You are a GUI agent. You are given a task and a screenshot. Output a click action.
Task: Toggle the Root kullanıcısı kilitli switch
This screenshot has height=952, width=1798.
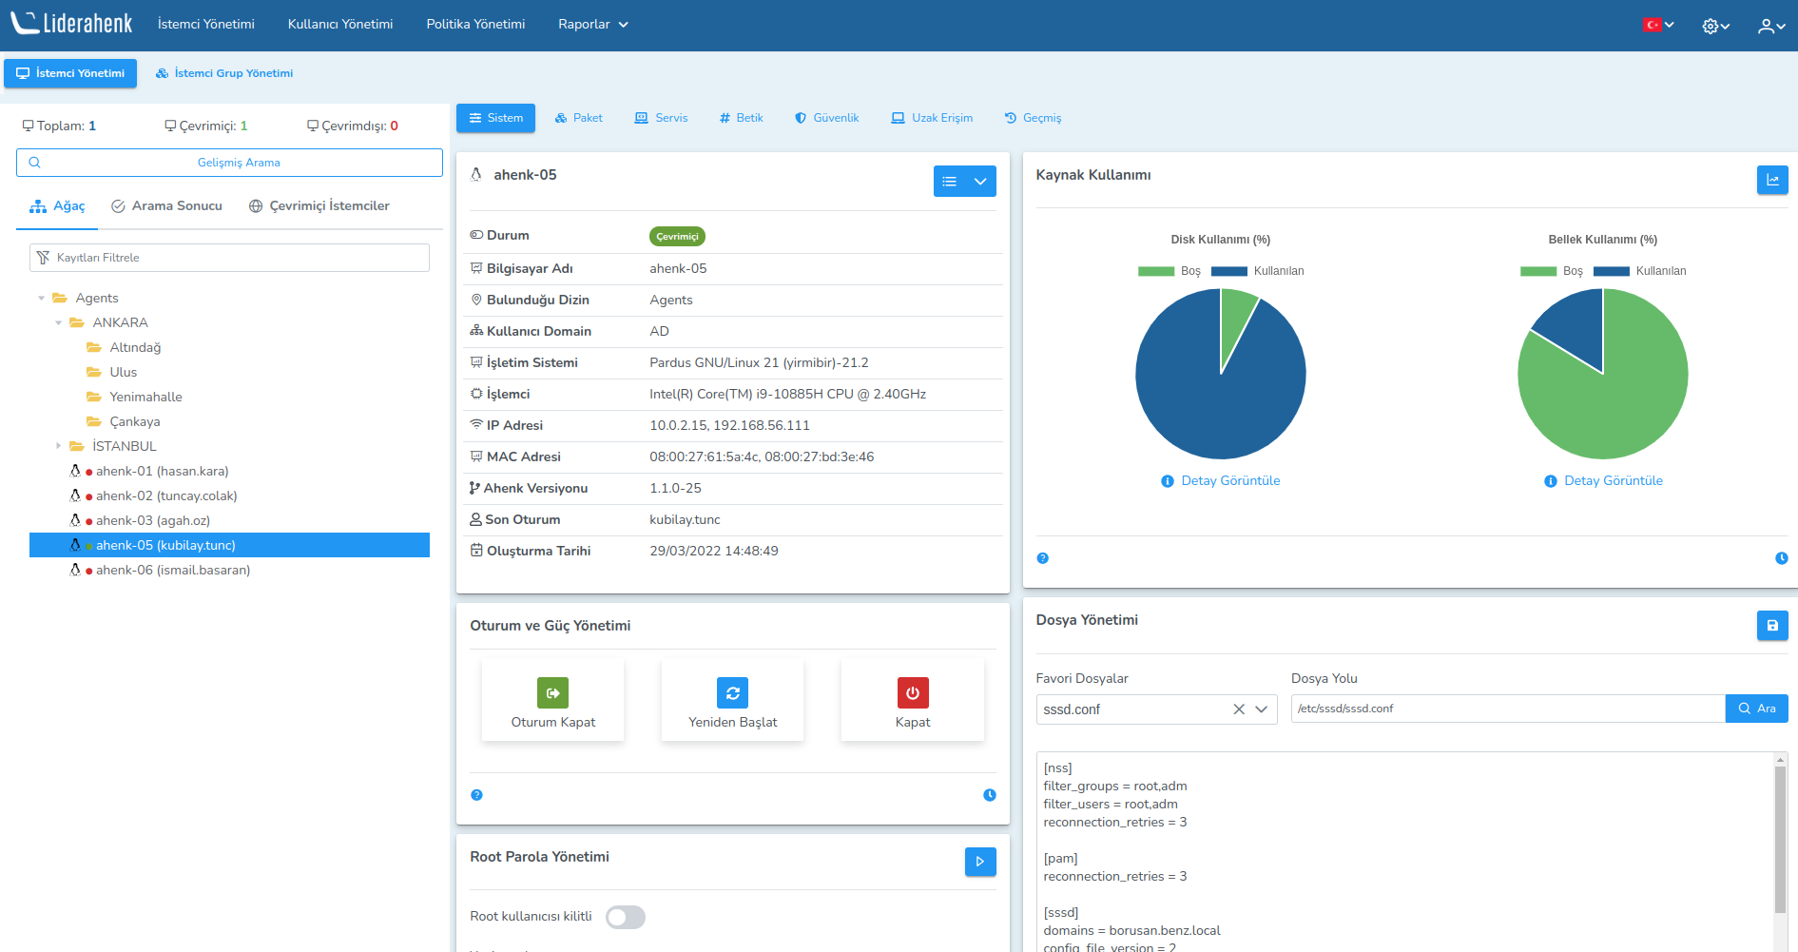click(x=626, y=917)
